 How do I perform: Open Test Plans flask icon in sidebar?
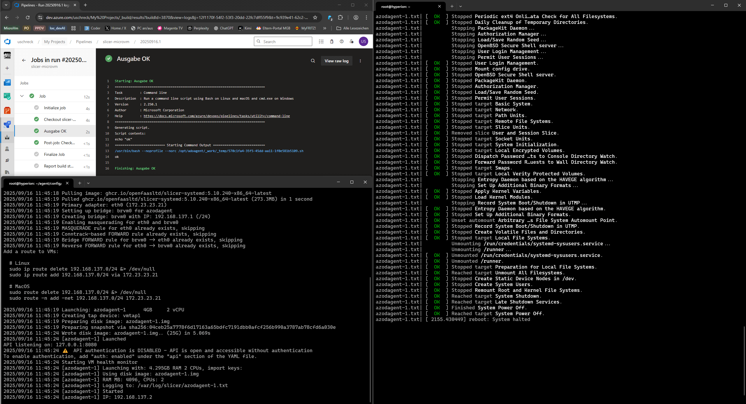7,149
